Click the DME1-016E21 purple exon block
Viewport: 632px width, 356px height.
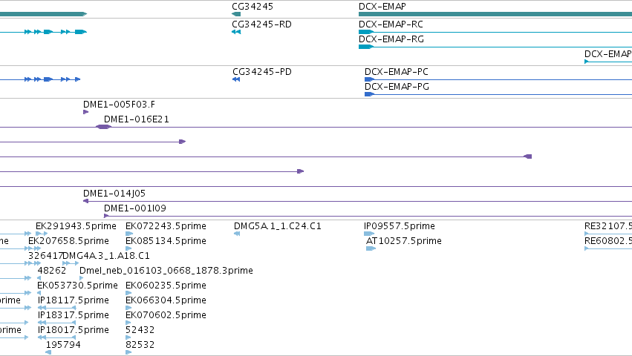[x=103, y=127]
